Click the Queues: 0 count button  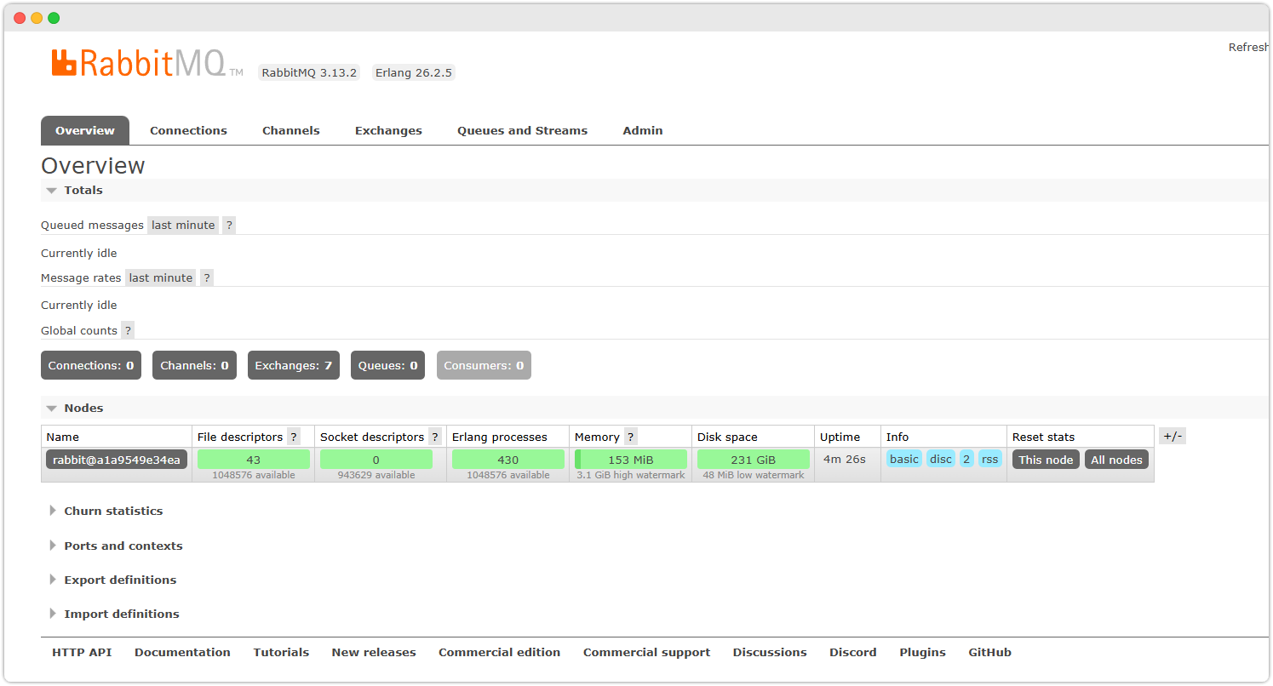387,365
